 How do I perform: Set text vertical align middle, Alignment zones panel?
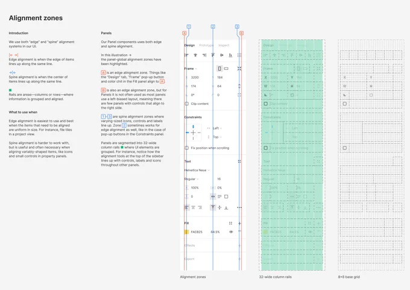coord(219,207)
